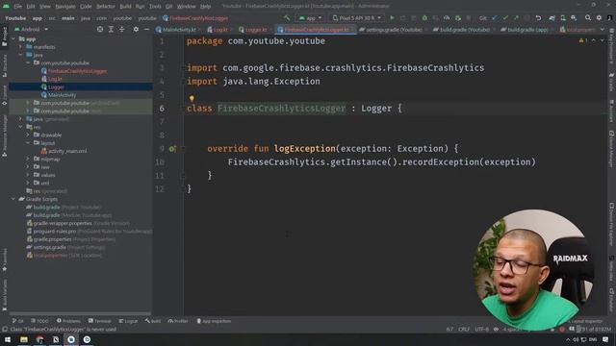This screenshot has width=616, height=346.
Task: Click Expand All in Project panel
Action: point(111,29)
